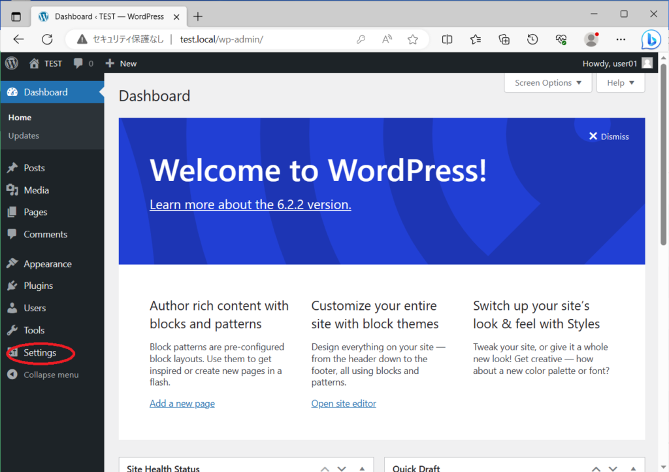The height and width of the screenshot is (472, 669).
Task: Open the Collections panel
Action: coord(504,39)
